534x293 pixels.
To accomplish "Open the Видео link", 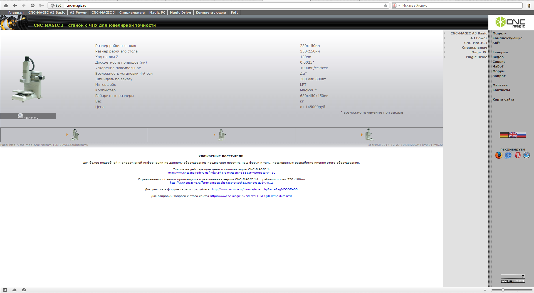I will [x=498, y=57].
